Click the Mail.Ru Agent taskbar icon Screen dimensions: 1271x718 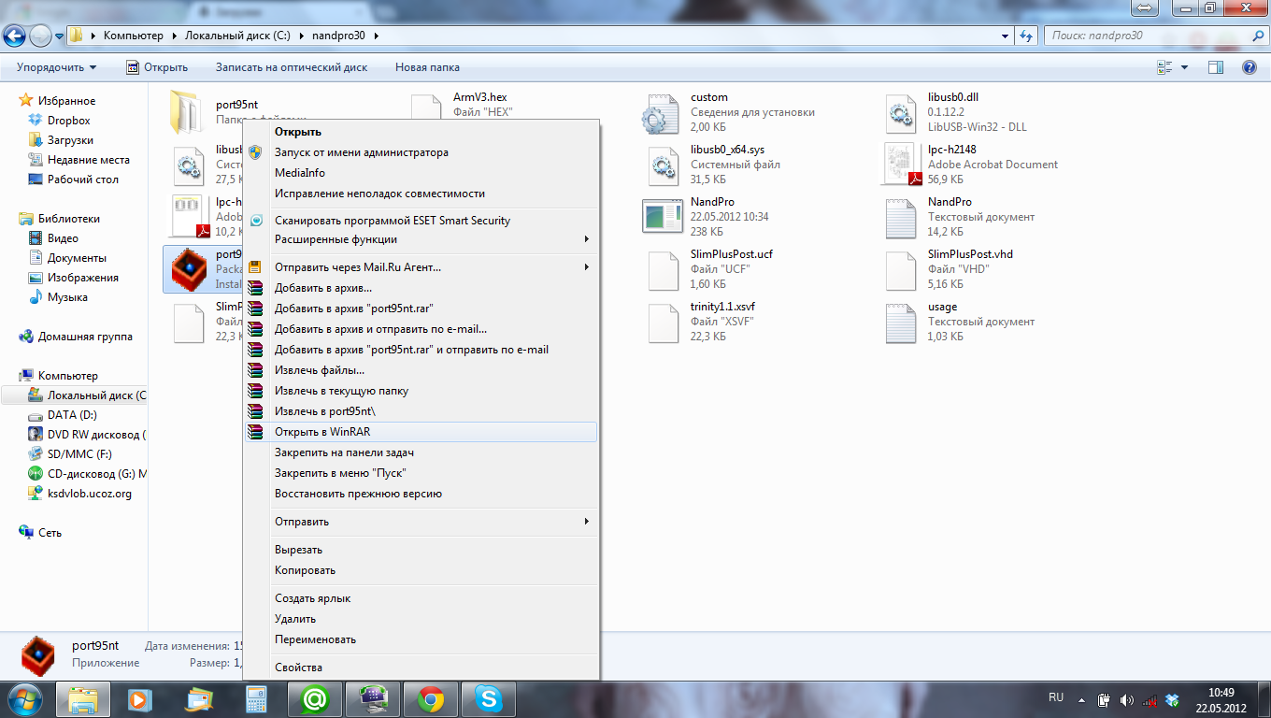pyautogui.click(x=315, y=698)
